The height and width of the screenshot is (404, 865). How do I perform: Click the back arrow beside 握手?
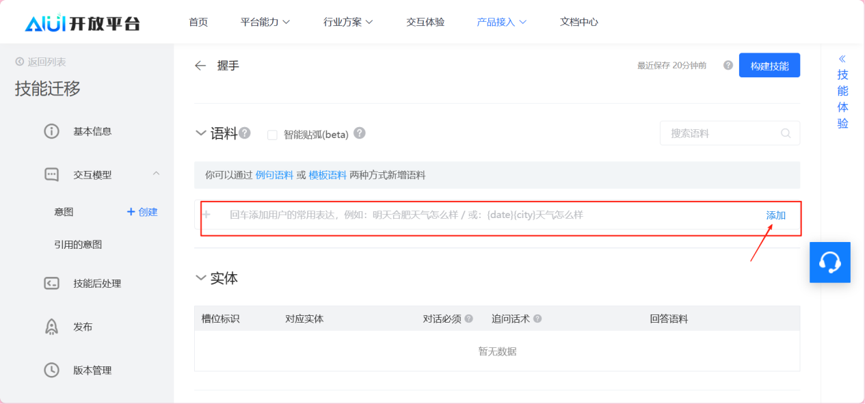coord(200,66)
